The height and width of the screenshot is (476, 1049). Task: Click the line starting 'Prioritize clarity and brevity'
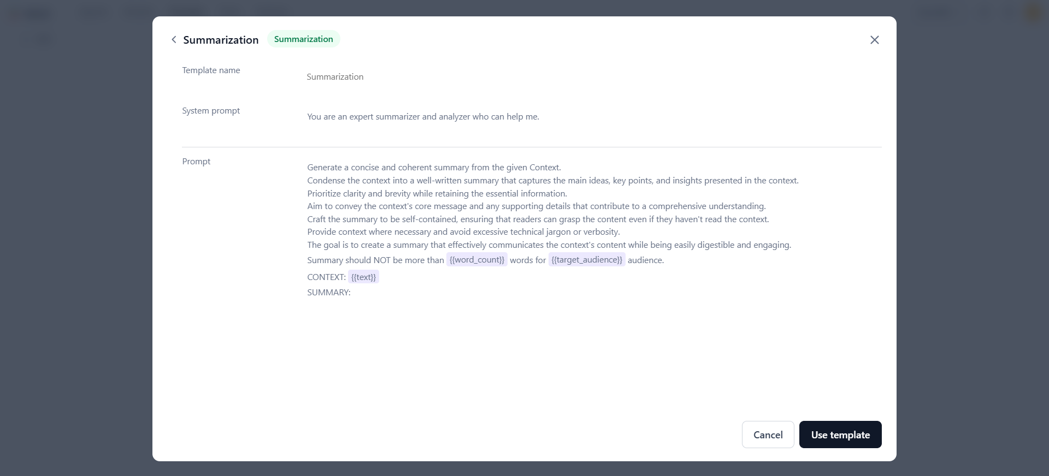[x=437, y=194]
